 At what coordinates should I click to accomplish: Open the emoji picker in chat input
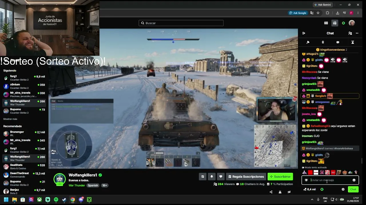tap(354, 180)
